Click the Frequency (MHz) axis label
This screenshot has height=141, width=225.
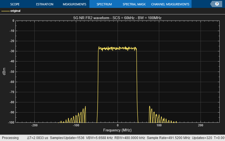pos(117,130)
